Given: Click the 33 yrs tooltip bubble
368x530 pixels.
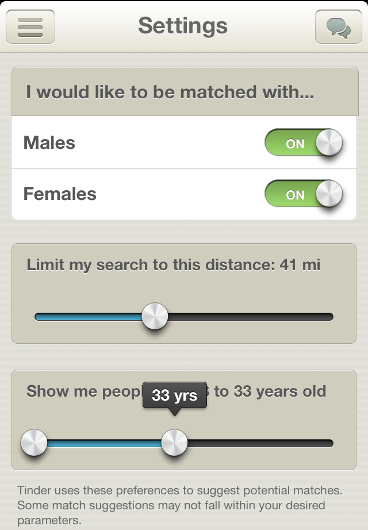Looking at the screenshot, I should coord(174,395).
